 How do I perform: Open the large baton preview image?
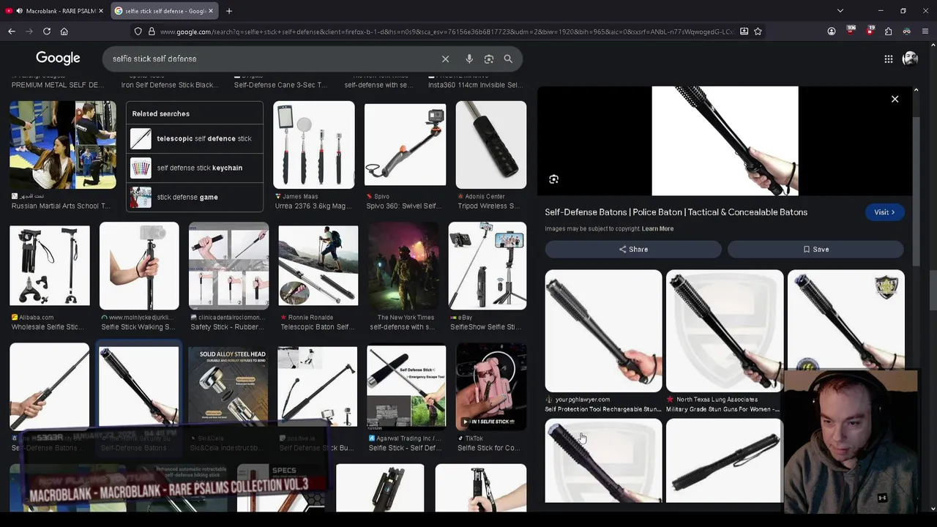click(x=725, y=141)
